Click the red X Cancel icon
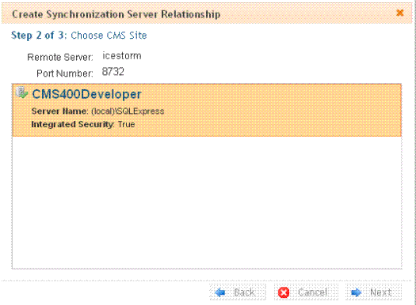416x305 pixels. pos(284,292)
